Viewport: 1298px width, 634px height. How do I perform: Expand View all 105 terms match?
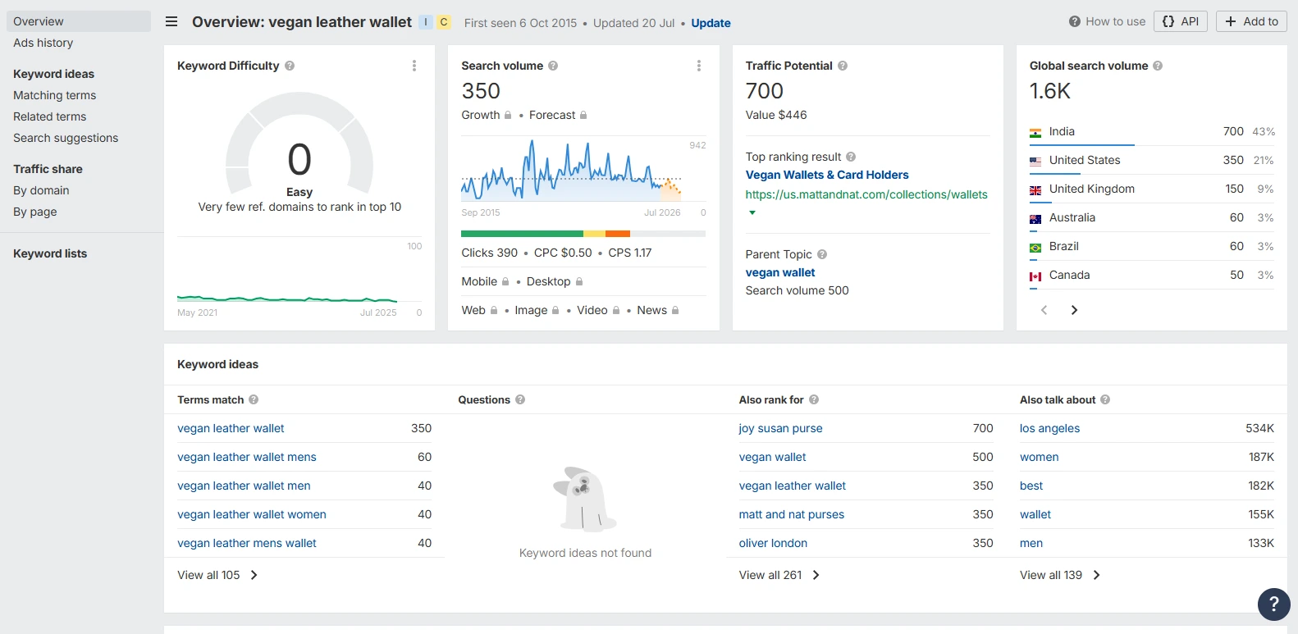coord(217,575)
